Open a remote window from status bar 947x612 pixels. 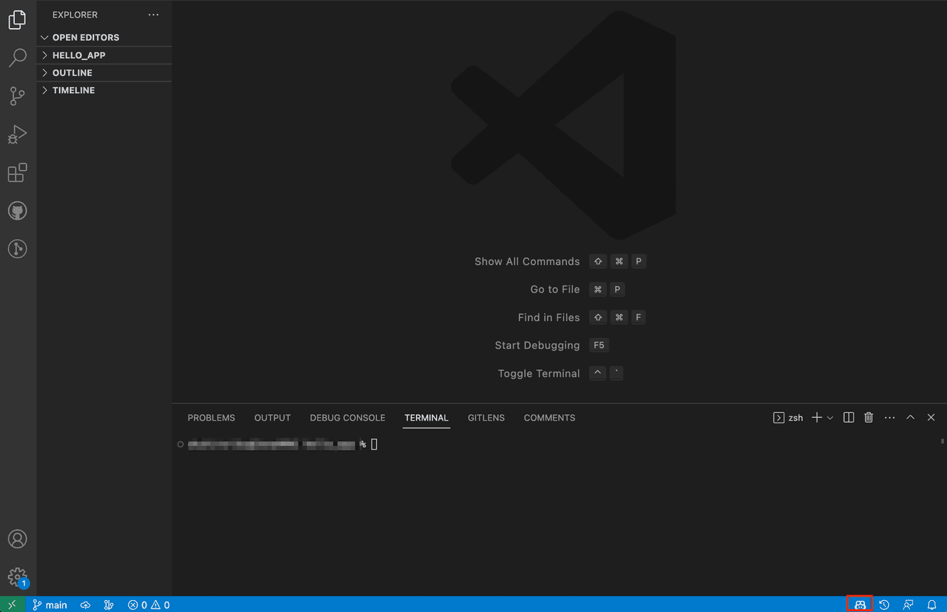13,604
